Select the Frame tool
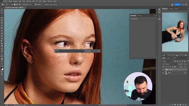Image resolution: width=189 pixels, height=106 pixels. [2, 23]
